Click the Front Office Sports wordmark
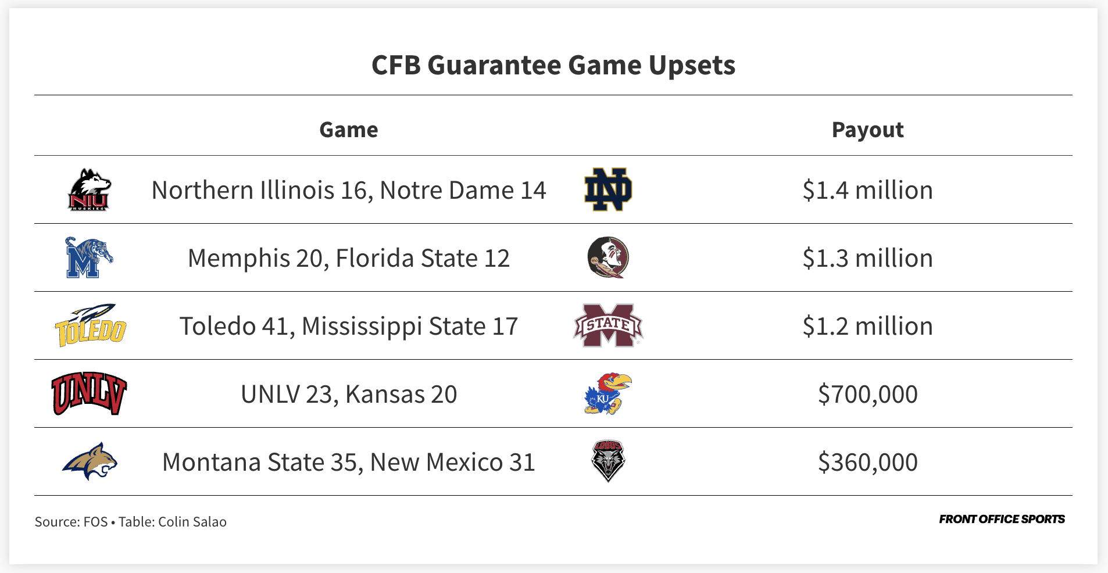 point(1002,519)
